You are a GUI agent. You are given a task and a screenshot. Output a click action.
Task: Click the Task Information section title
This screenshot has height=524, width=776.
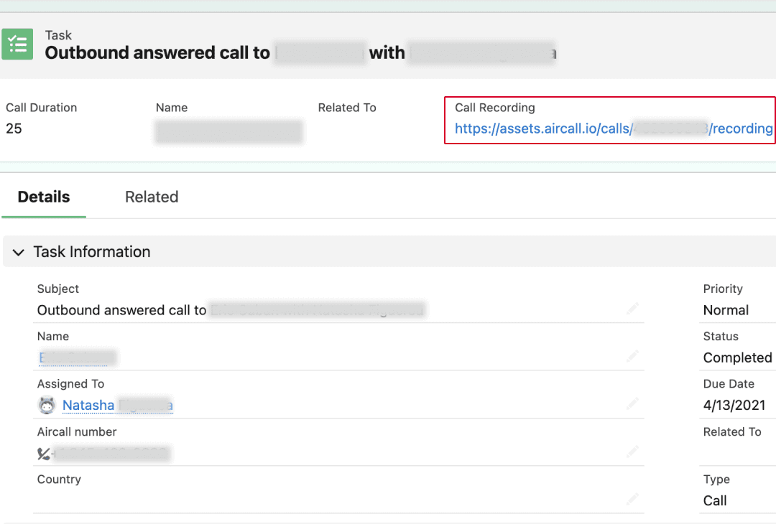tap(92, 252)
